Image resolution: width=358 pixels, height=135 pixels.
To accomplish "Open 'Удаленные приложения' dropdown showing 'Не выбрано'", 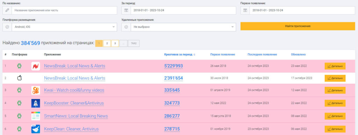I will tap(183, 27).
